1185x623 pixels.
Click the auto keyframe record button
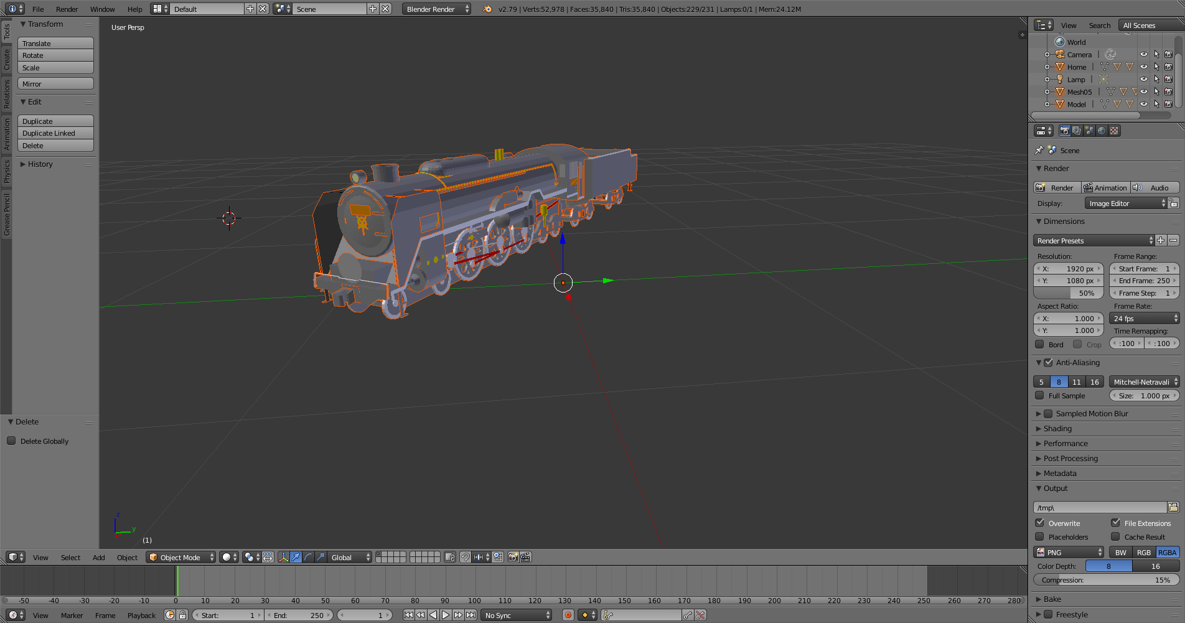pyautogui.click(x=568, y=615)
